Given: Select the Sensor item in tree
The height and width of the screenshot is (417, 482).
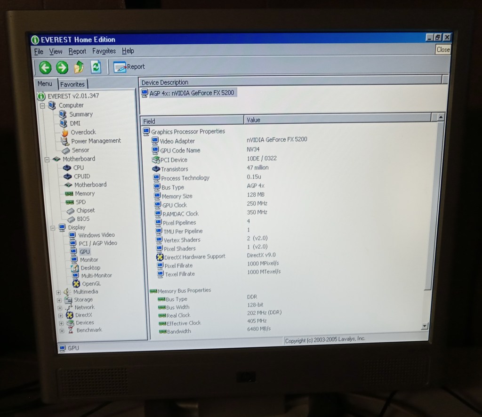Looking at the screenshot, I should 80,150.
